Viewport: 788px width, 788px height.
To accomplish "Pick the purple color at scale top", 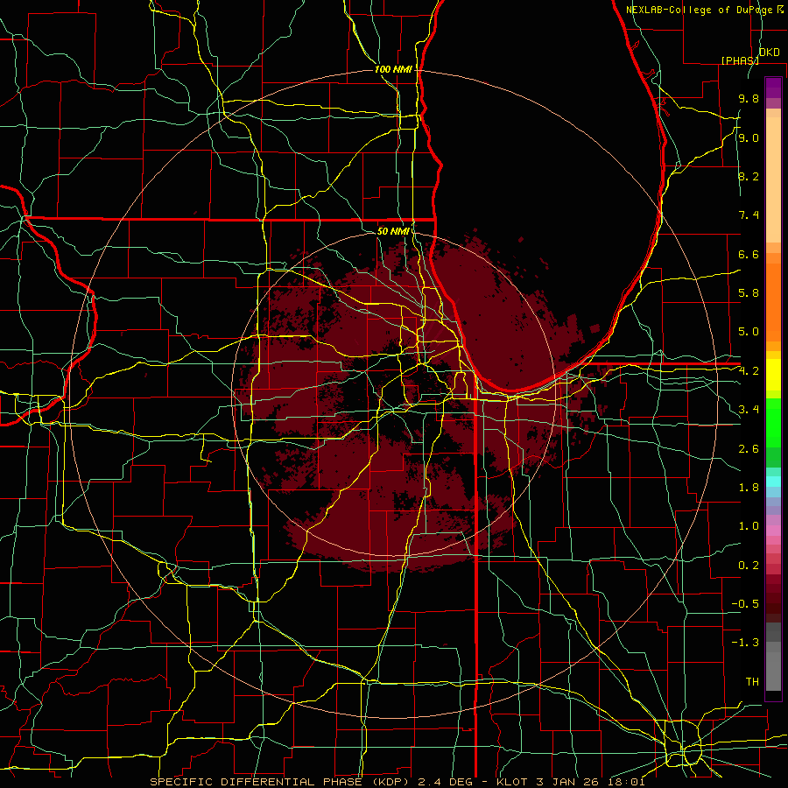I will [x=773, y=88].
